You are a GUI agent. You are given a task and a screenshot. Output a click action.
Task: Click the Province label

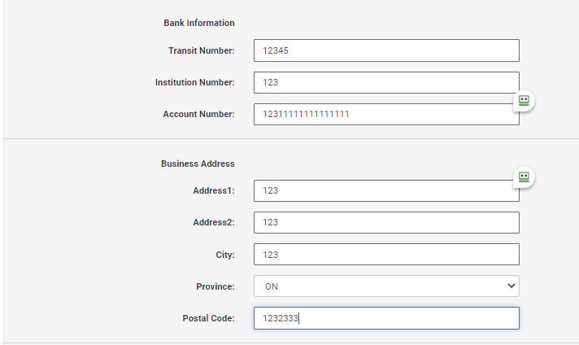click(215, 286)
